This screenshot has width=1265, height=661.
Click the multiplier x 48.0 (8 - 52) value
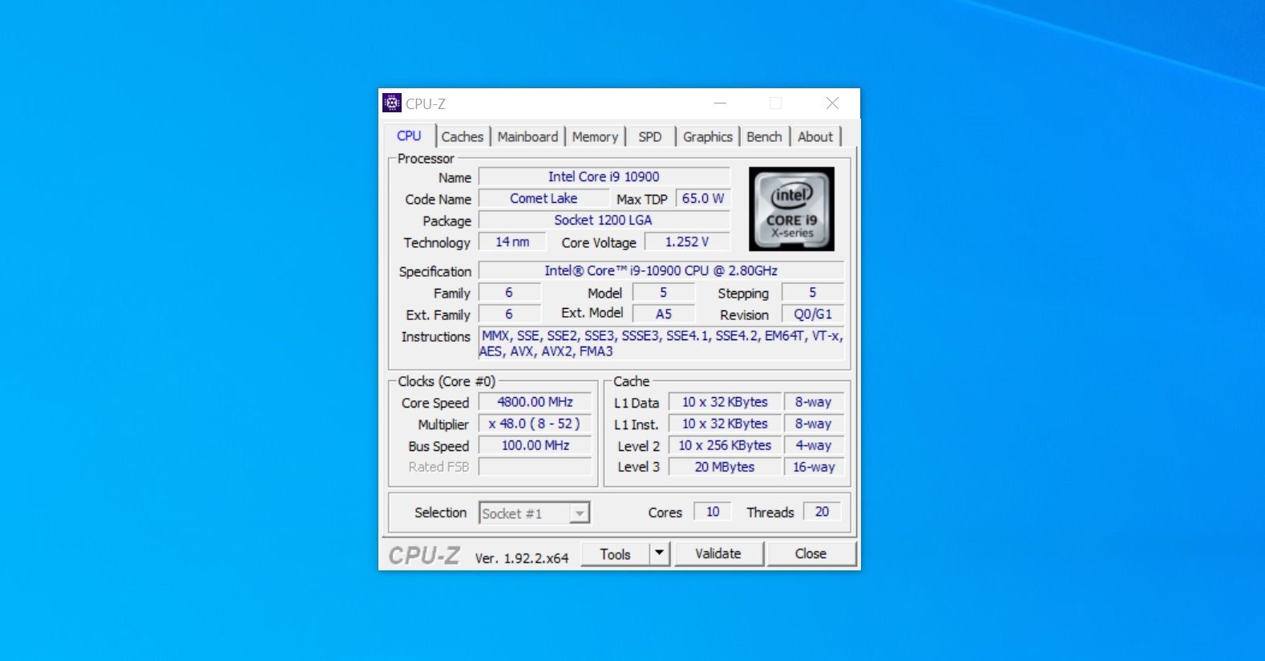point(536,424)
